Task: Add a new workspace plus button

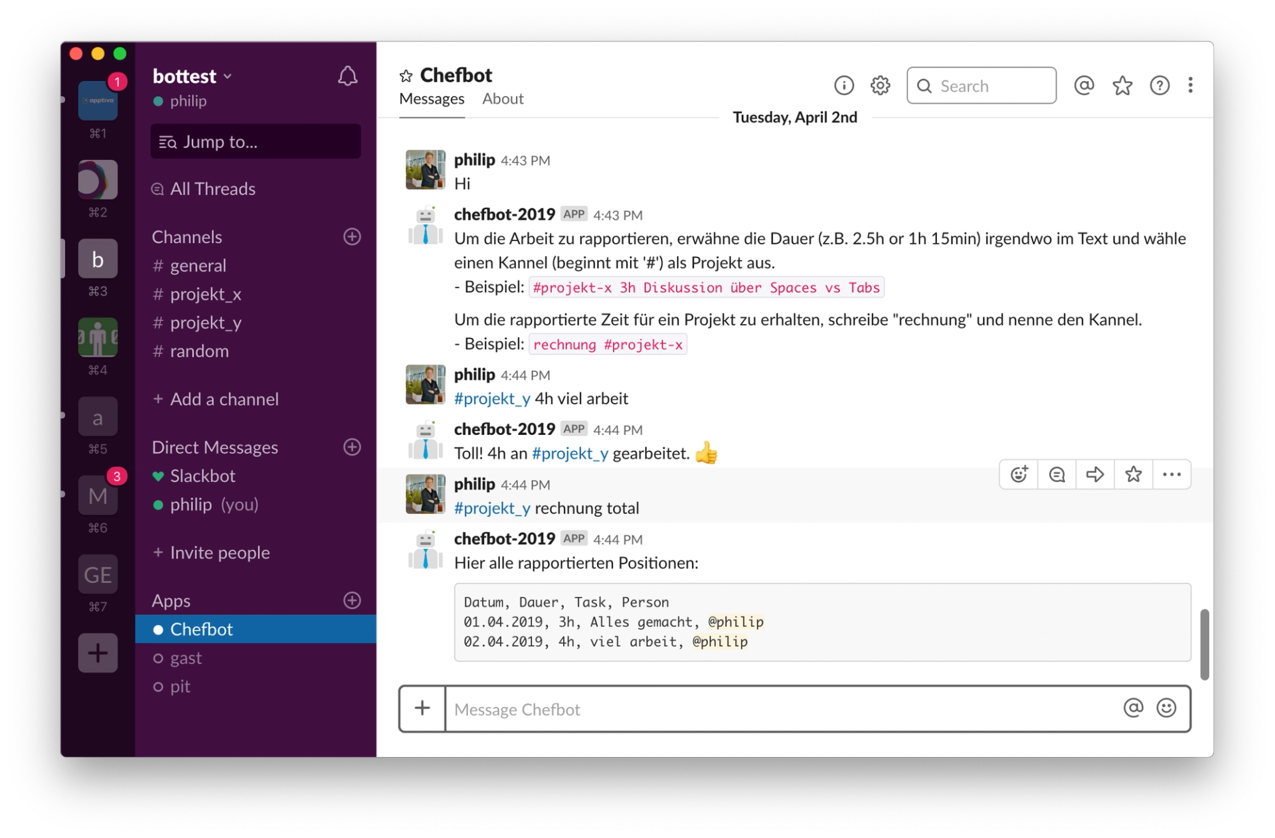Action: coord(98,653)
